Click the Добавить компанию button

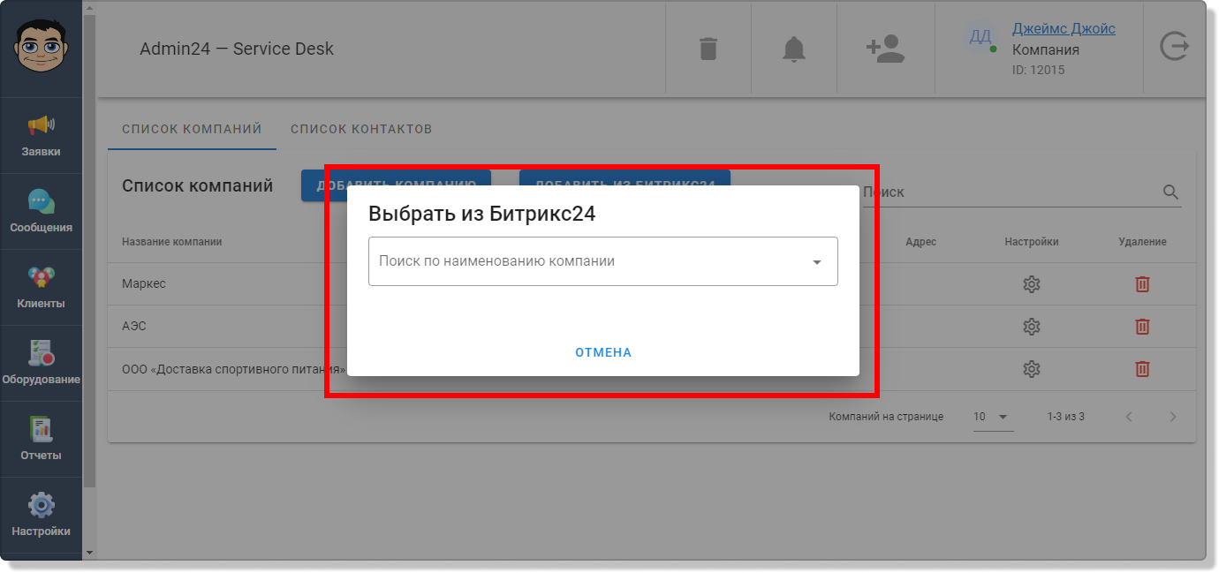396,185
